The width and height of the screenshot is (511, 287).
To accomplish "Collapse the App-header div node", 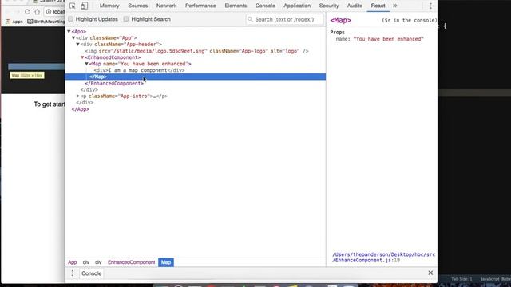I will coord(77,45).
